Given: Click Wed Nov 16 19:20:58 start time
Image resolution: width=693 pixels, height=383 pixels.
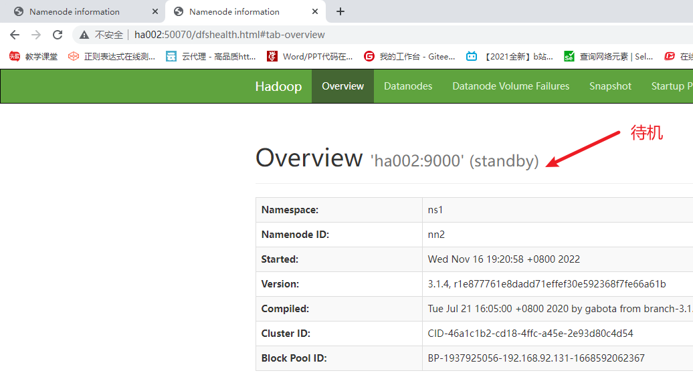Looking at the screenshot, I should pyautogui.click(x=504, y=259).
